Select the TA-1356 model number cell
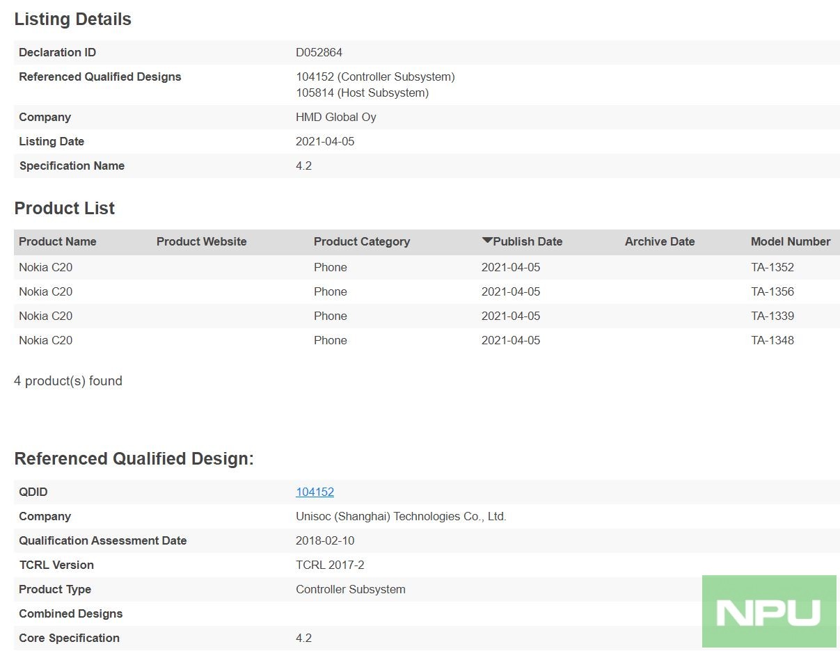The width and height of the screenshot is (840, 651). [x=772, y=291]
